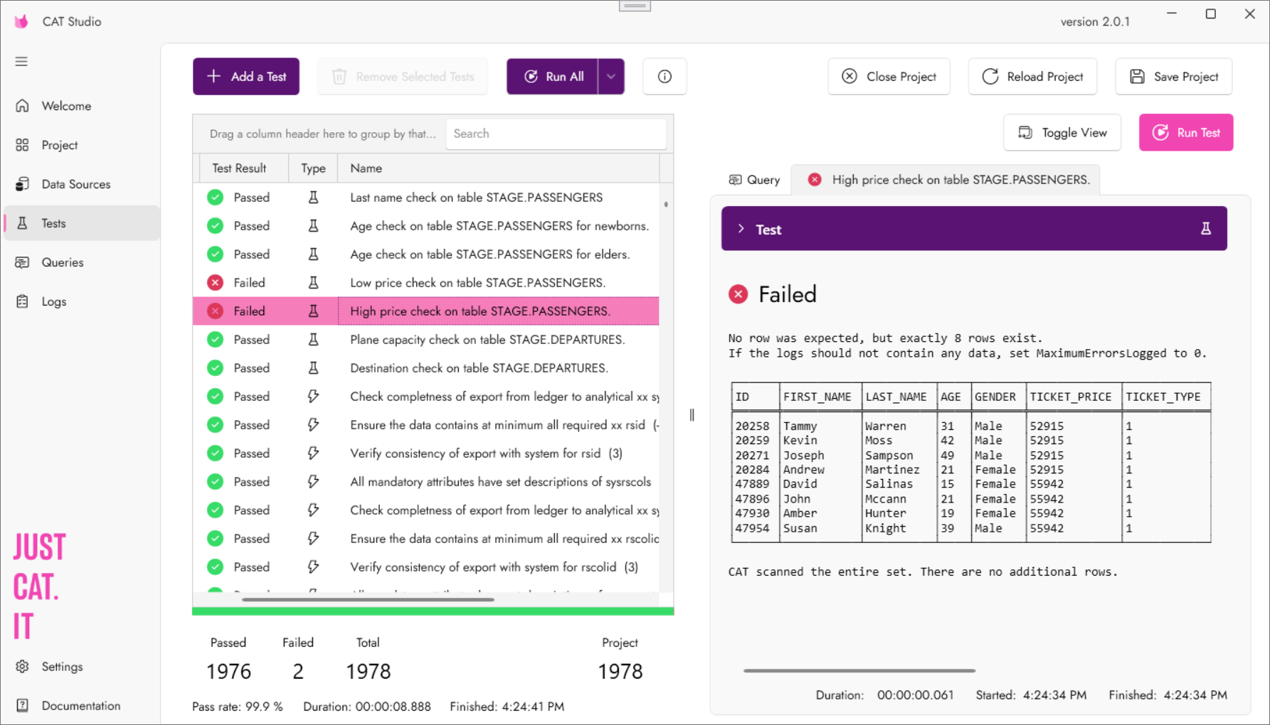Go to the Project page in sidebar
Image resolution: width=1270 pixels, height=725 pixels.
pyautogui.click(x=59, y=145)
